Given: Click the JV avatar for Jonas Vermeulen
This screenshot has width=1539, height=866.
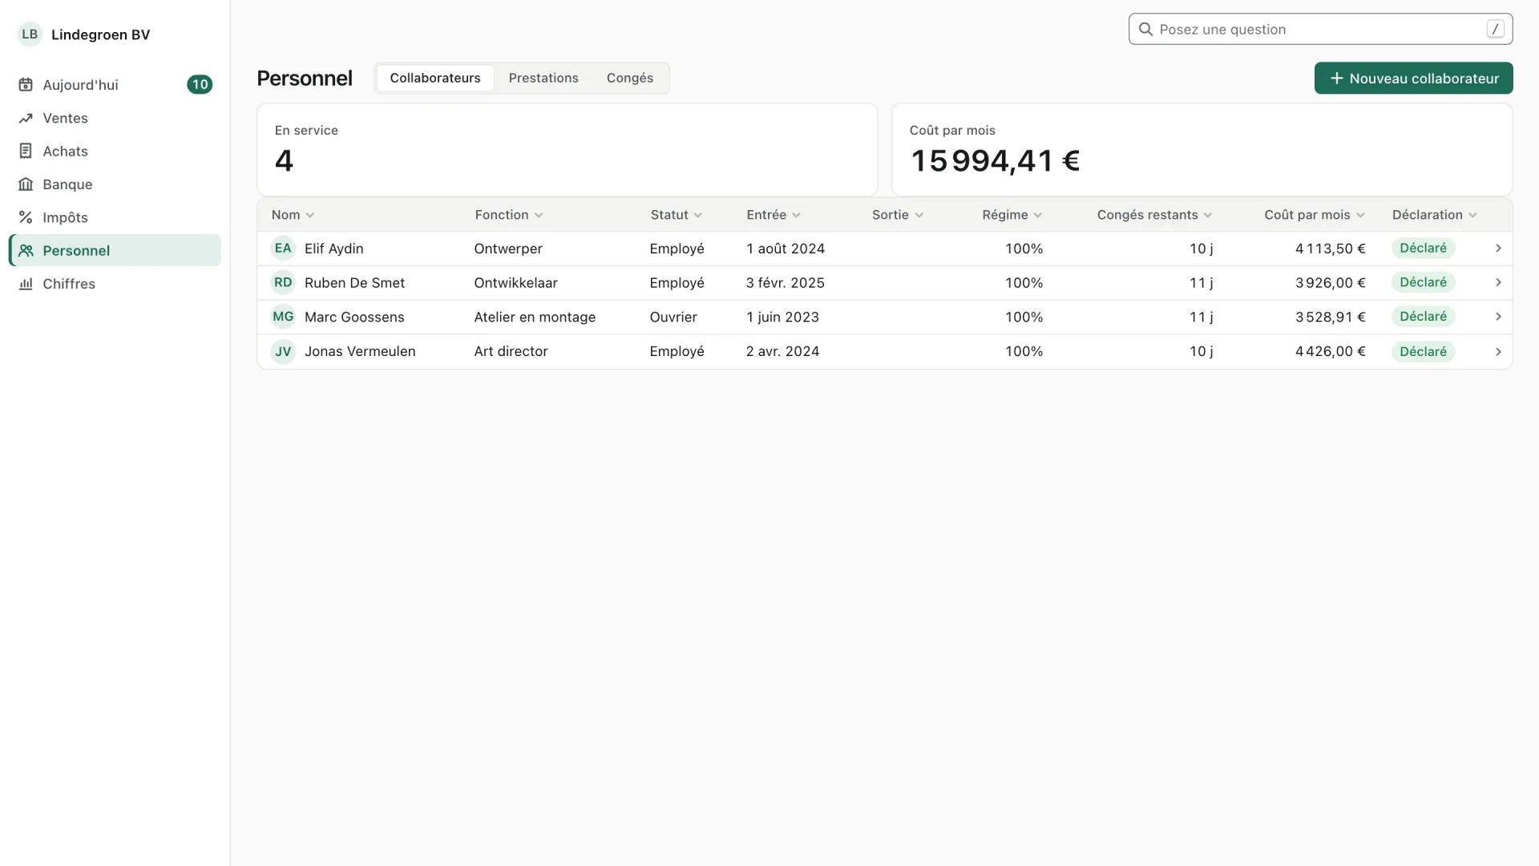Looking at the screenshot, I should click(283, 351).
